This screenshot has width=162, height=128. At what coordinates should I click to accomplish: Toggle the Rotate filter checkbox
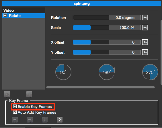pyautogui.click(x=5, y=15)
